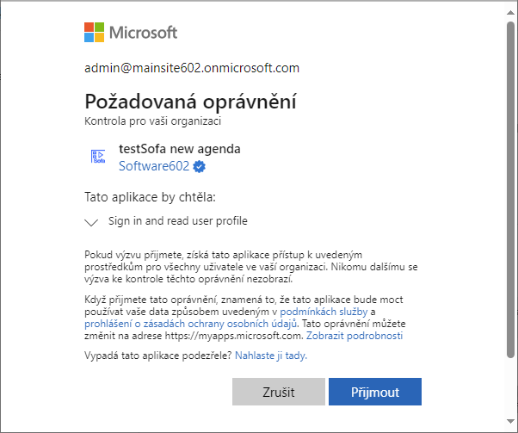
Task: Click the https://myapps.microsoft.com address text
Action: (233, 336)
